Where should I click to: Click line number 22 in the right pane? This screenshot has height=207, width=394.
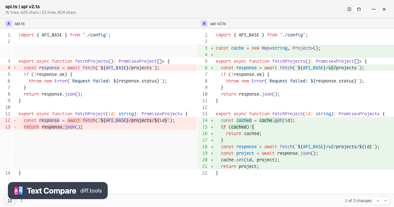pos(205,173)
